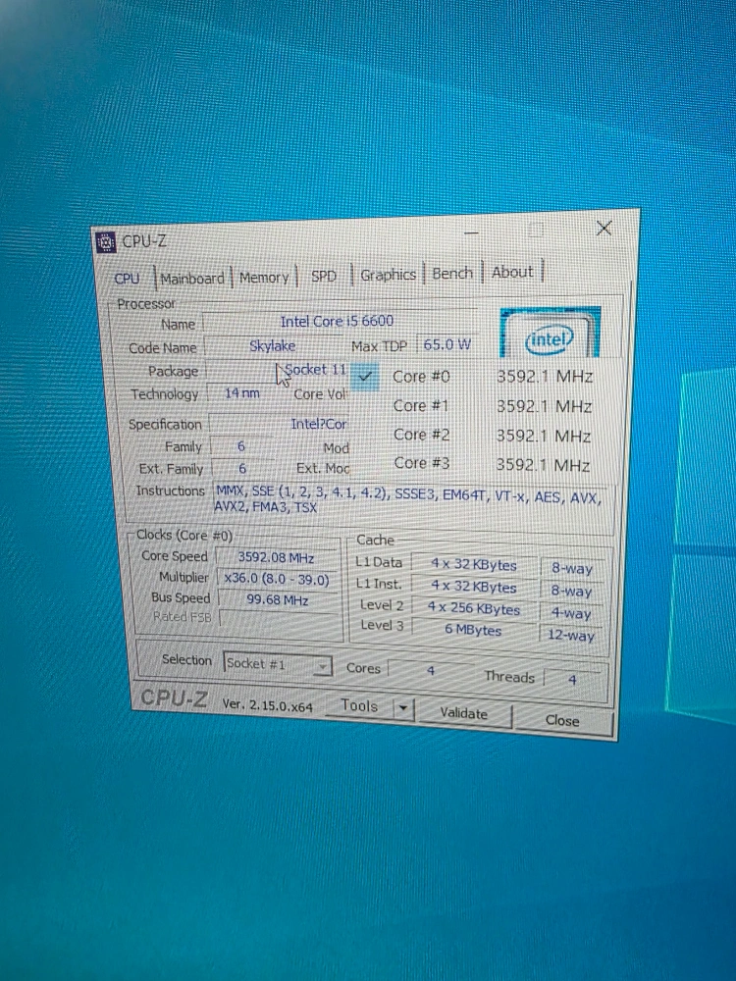
Task: Click the Multiplier value x36.0 (8.0 - 39.0)
Action: pyautogui.click(x=277, y=579)
